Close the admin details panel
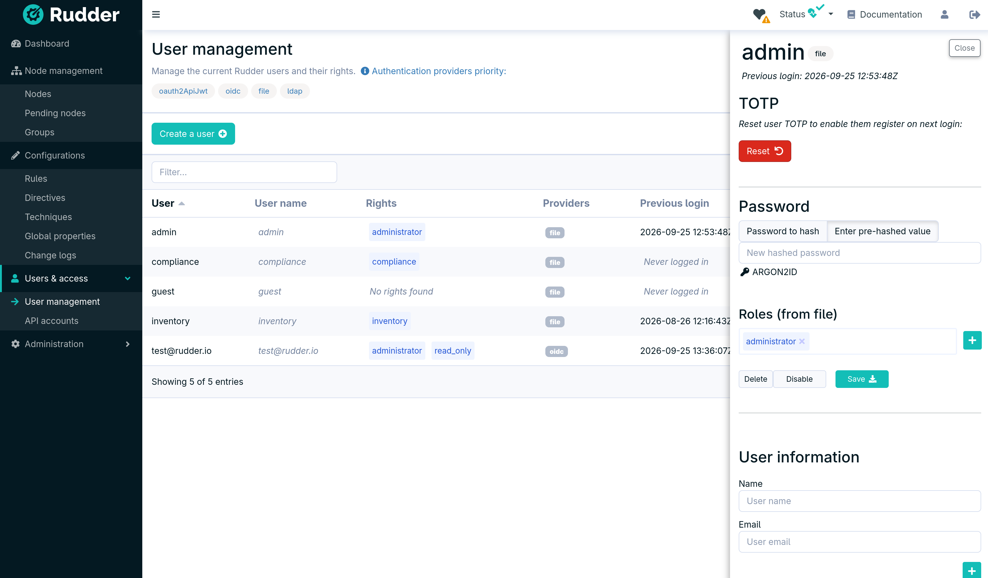 click(964, 48)
